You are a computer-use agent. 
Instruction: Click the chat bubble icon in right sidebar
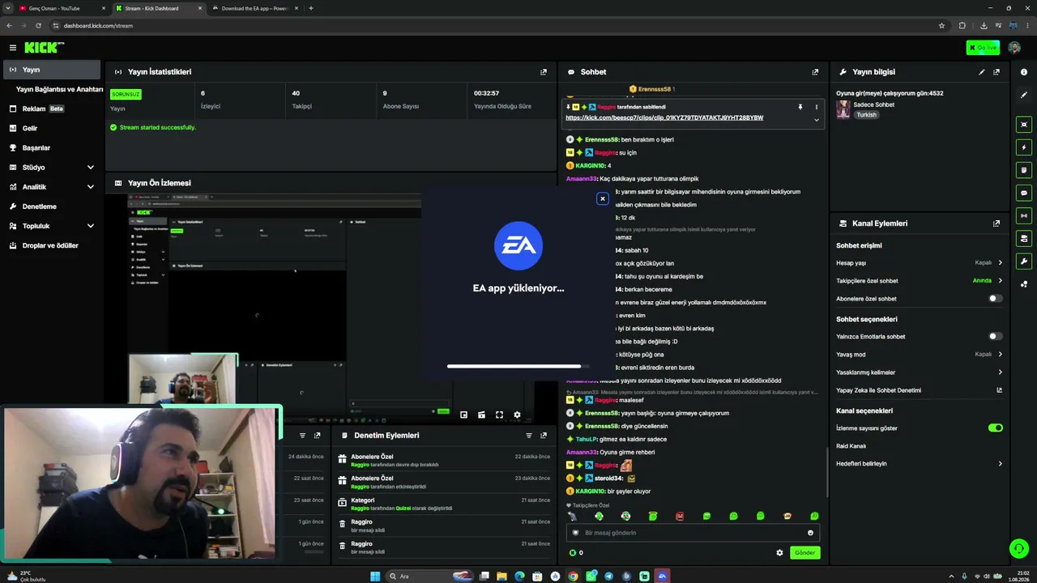pos(1024,193)
